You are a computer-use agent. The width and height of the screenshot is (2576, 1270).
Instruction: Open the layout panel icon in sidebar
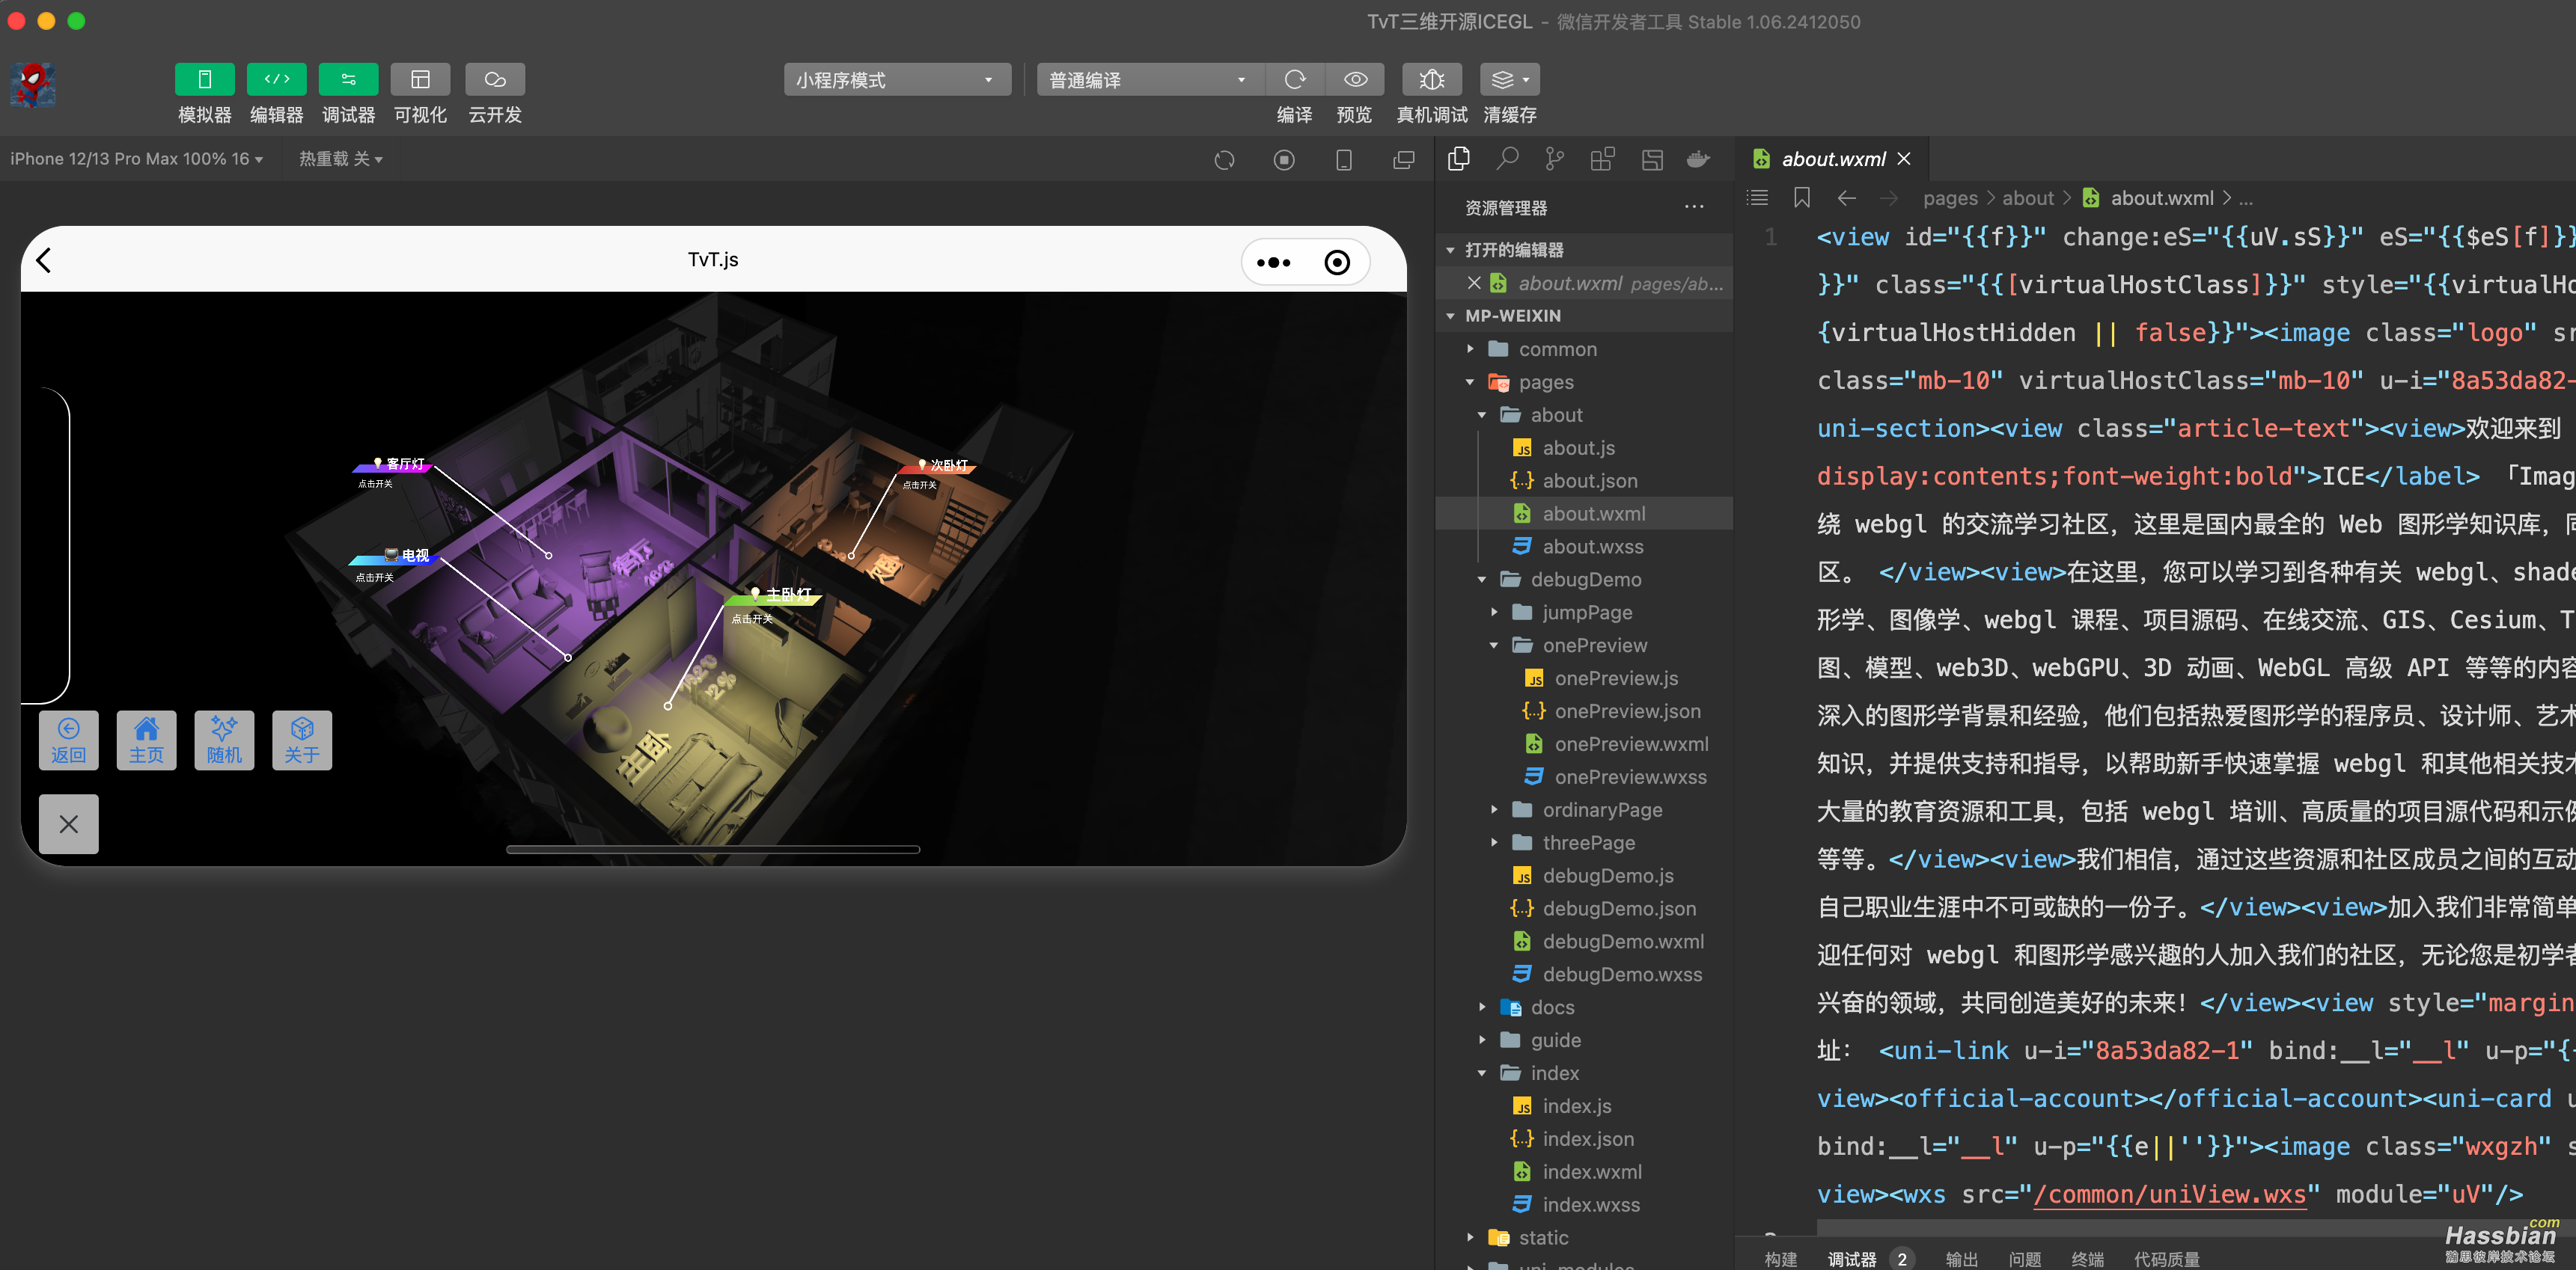tap(1652, 159)
